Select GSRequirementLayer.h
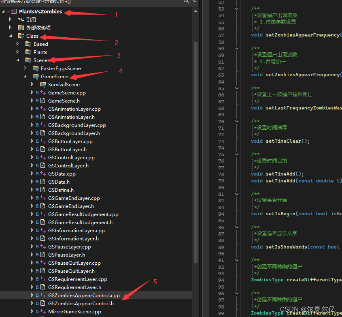The image size is (342, 317). tap(74, 287)
